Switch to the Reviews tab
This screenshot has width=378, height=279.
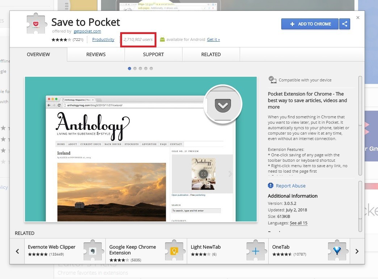pyautogui.click(x=96, y=54)
